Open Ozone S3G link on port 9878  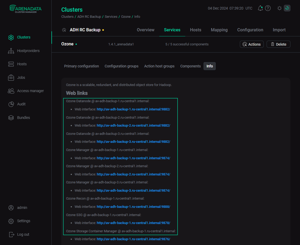coord(133,223)
